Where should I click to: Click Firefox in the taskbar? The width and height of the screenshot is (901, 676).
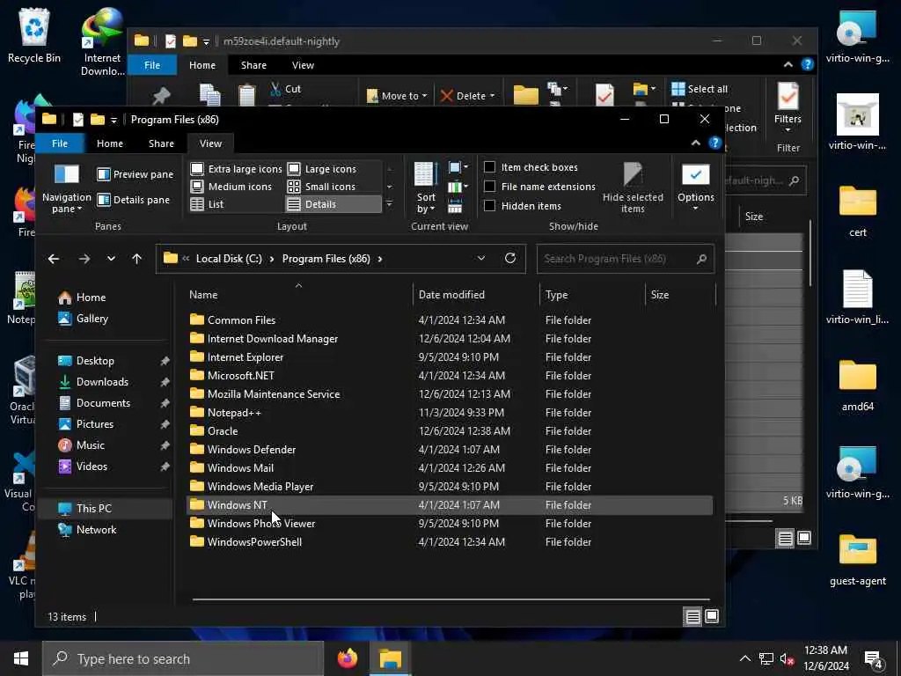click(347, 658)
